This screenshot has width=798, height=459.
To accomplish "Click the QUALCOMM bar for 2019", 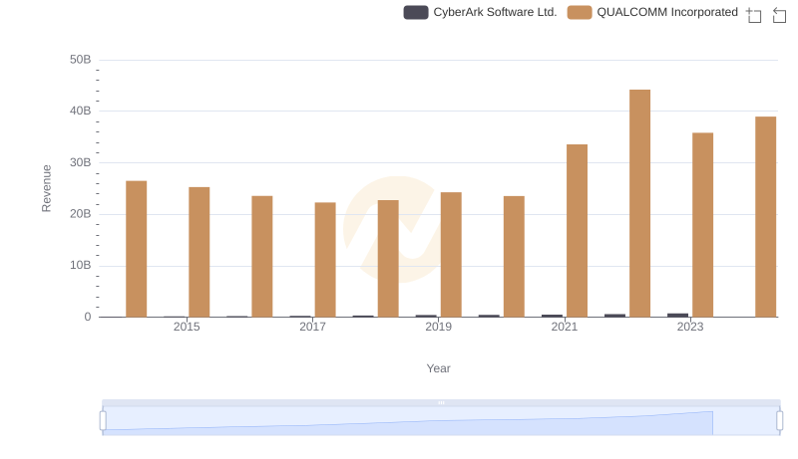I will (x=451, y=255).
